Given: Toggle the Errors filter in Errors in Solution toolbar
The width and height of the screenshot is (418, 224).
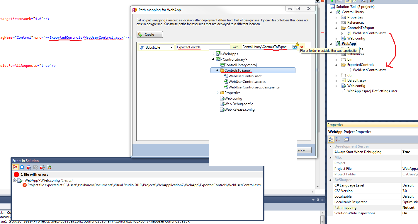Looking at the screenshot, I should (x=16, y=167).
